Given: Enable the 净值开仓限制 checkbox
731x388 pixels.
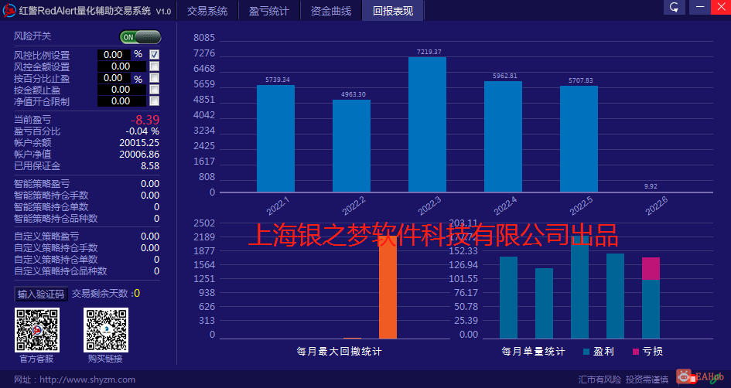Looking at the screenshot, I should coord(154,101).
